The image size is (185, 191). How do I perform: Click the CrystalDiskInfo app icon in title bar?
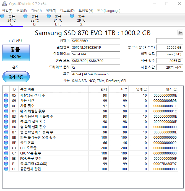(5, 4)
